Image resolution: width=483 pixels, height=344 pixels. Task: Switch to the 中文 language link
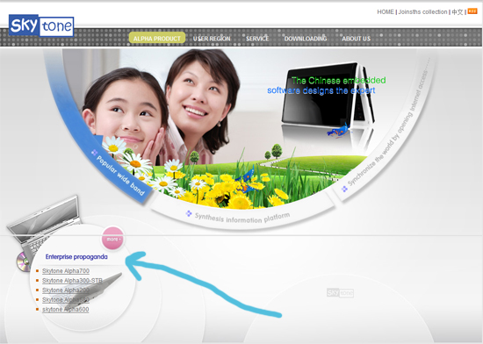click(458, 12)
